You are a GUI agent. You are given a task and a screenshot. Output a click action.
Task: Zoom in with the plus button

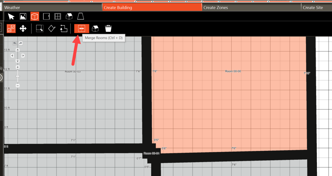click(x=18, y=67)
